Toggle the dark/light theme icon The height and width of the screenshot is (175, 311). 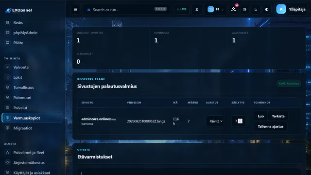pos(267,9)
